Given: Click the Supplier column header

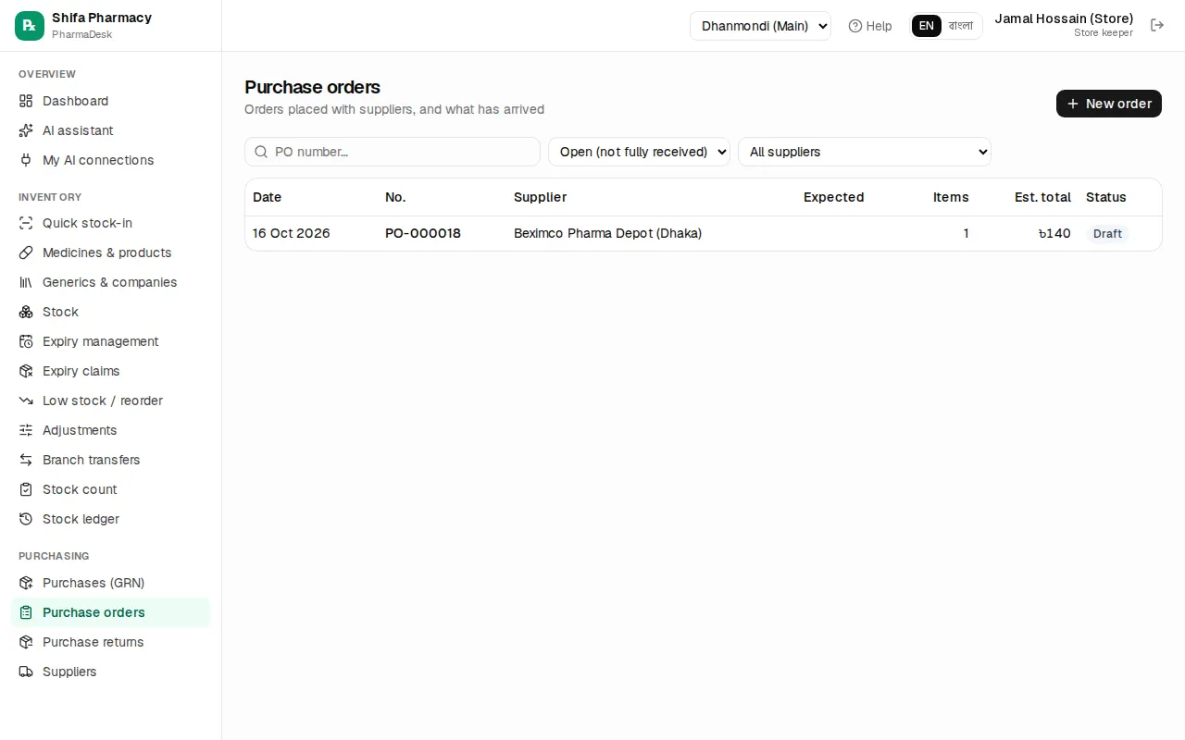Looking at the screenshot, I should pyautogui.click(x=540, y=197).
